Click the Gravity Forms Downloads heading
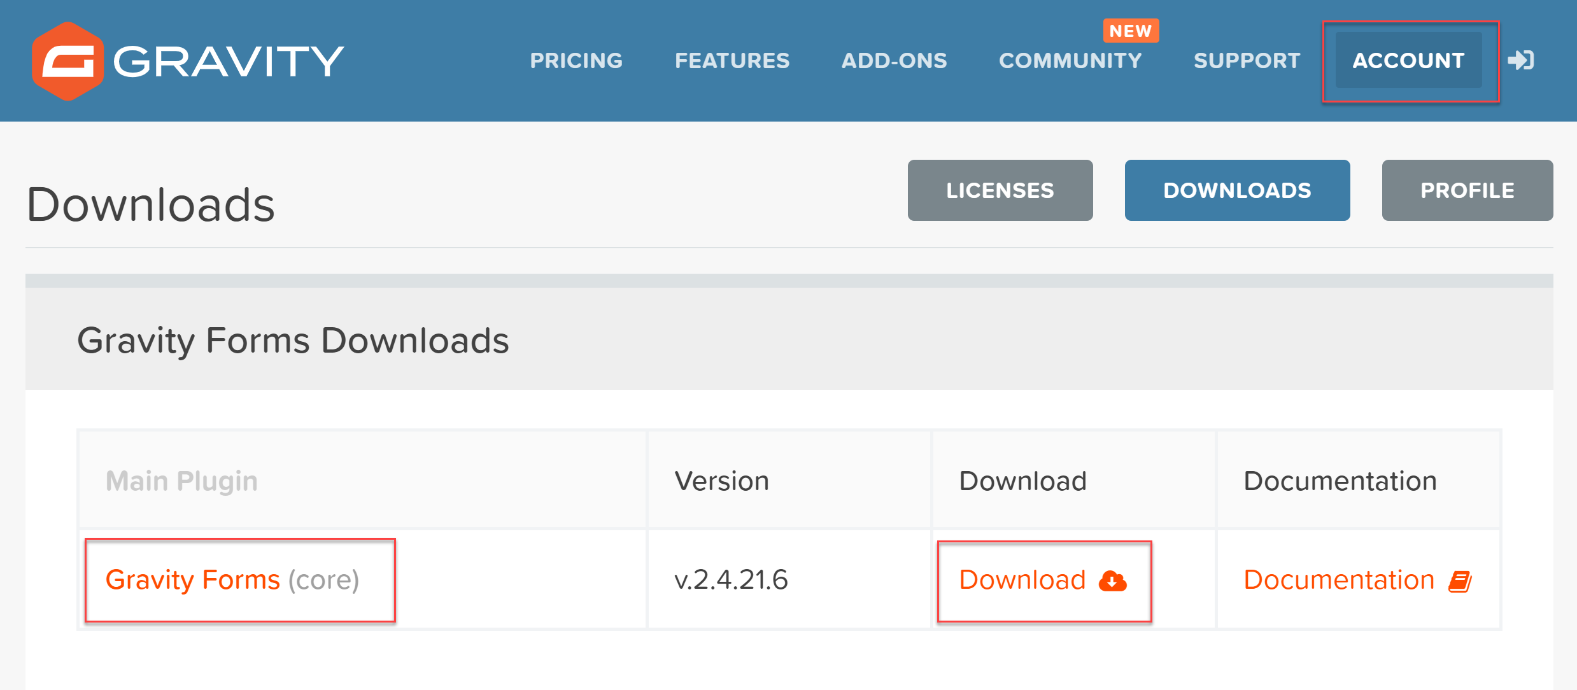The image size is (1577, 690). pos(293,341)
